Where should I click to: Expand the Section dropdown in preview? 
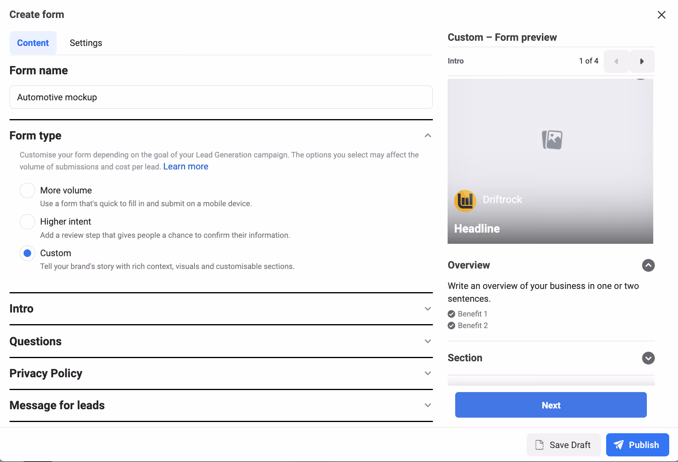pos(648,358)
